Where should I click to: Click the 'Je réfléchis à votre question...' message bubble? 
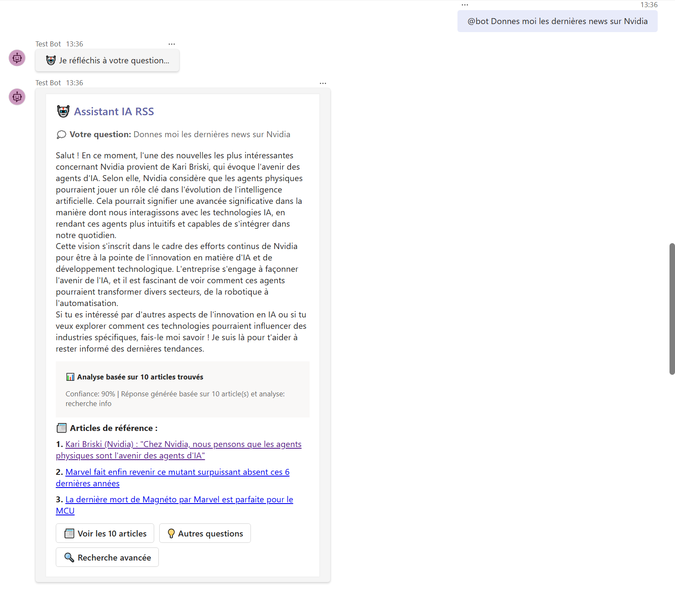point(107,60)
